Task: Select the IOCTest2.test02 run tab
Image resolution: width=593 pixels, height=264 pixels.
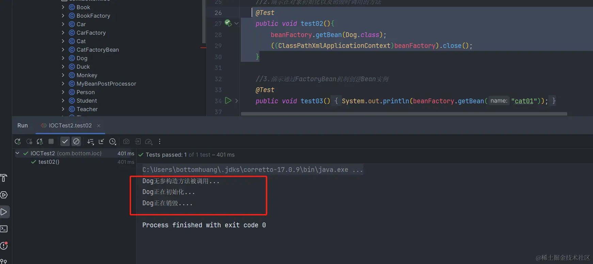Action: click(x=70, y=126)
